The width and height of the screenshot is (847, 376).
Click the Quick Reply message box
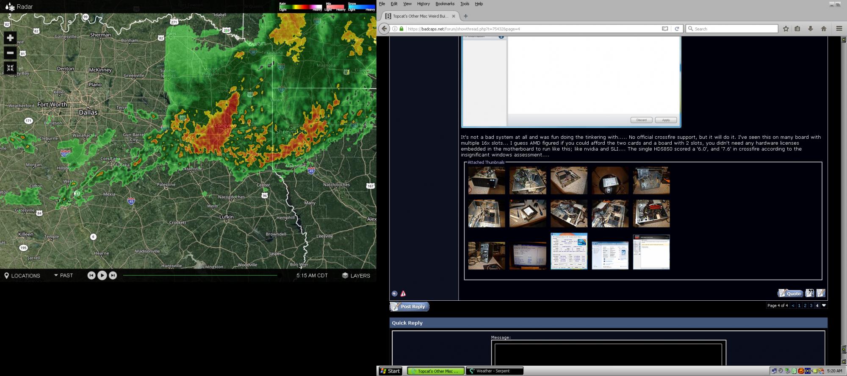[x=609, y=354]
